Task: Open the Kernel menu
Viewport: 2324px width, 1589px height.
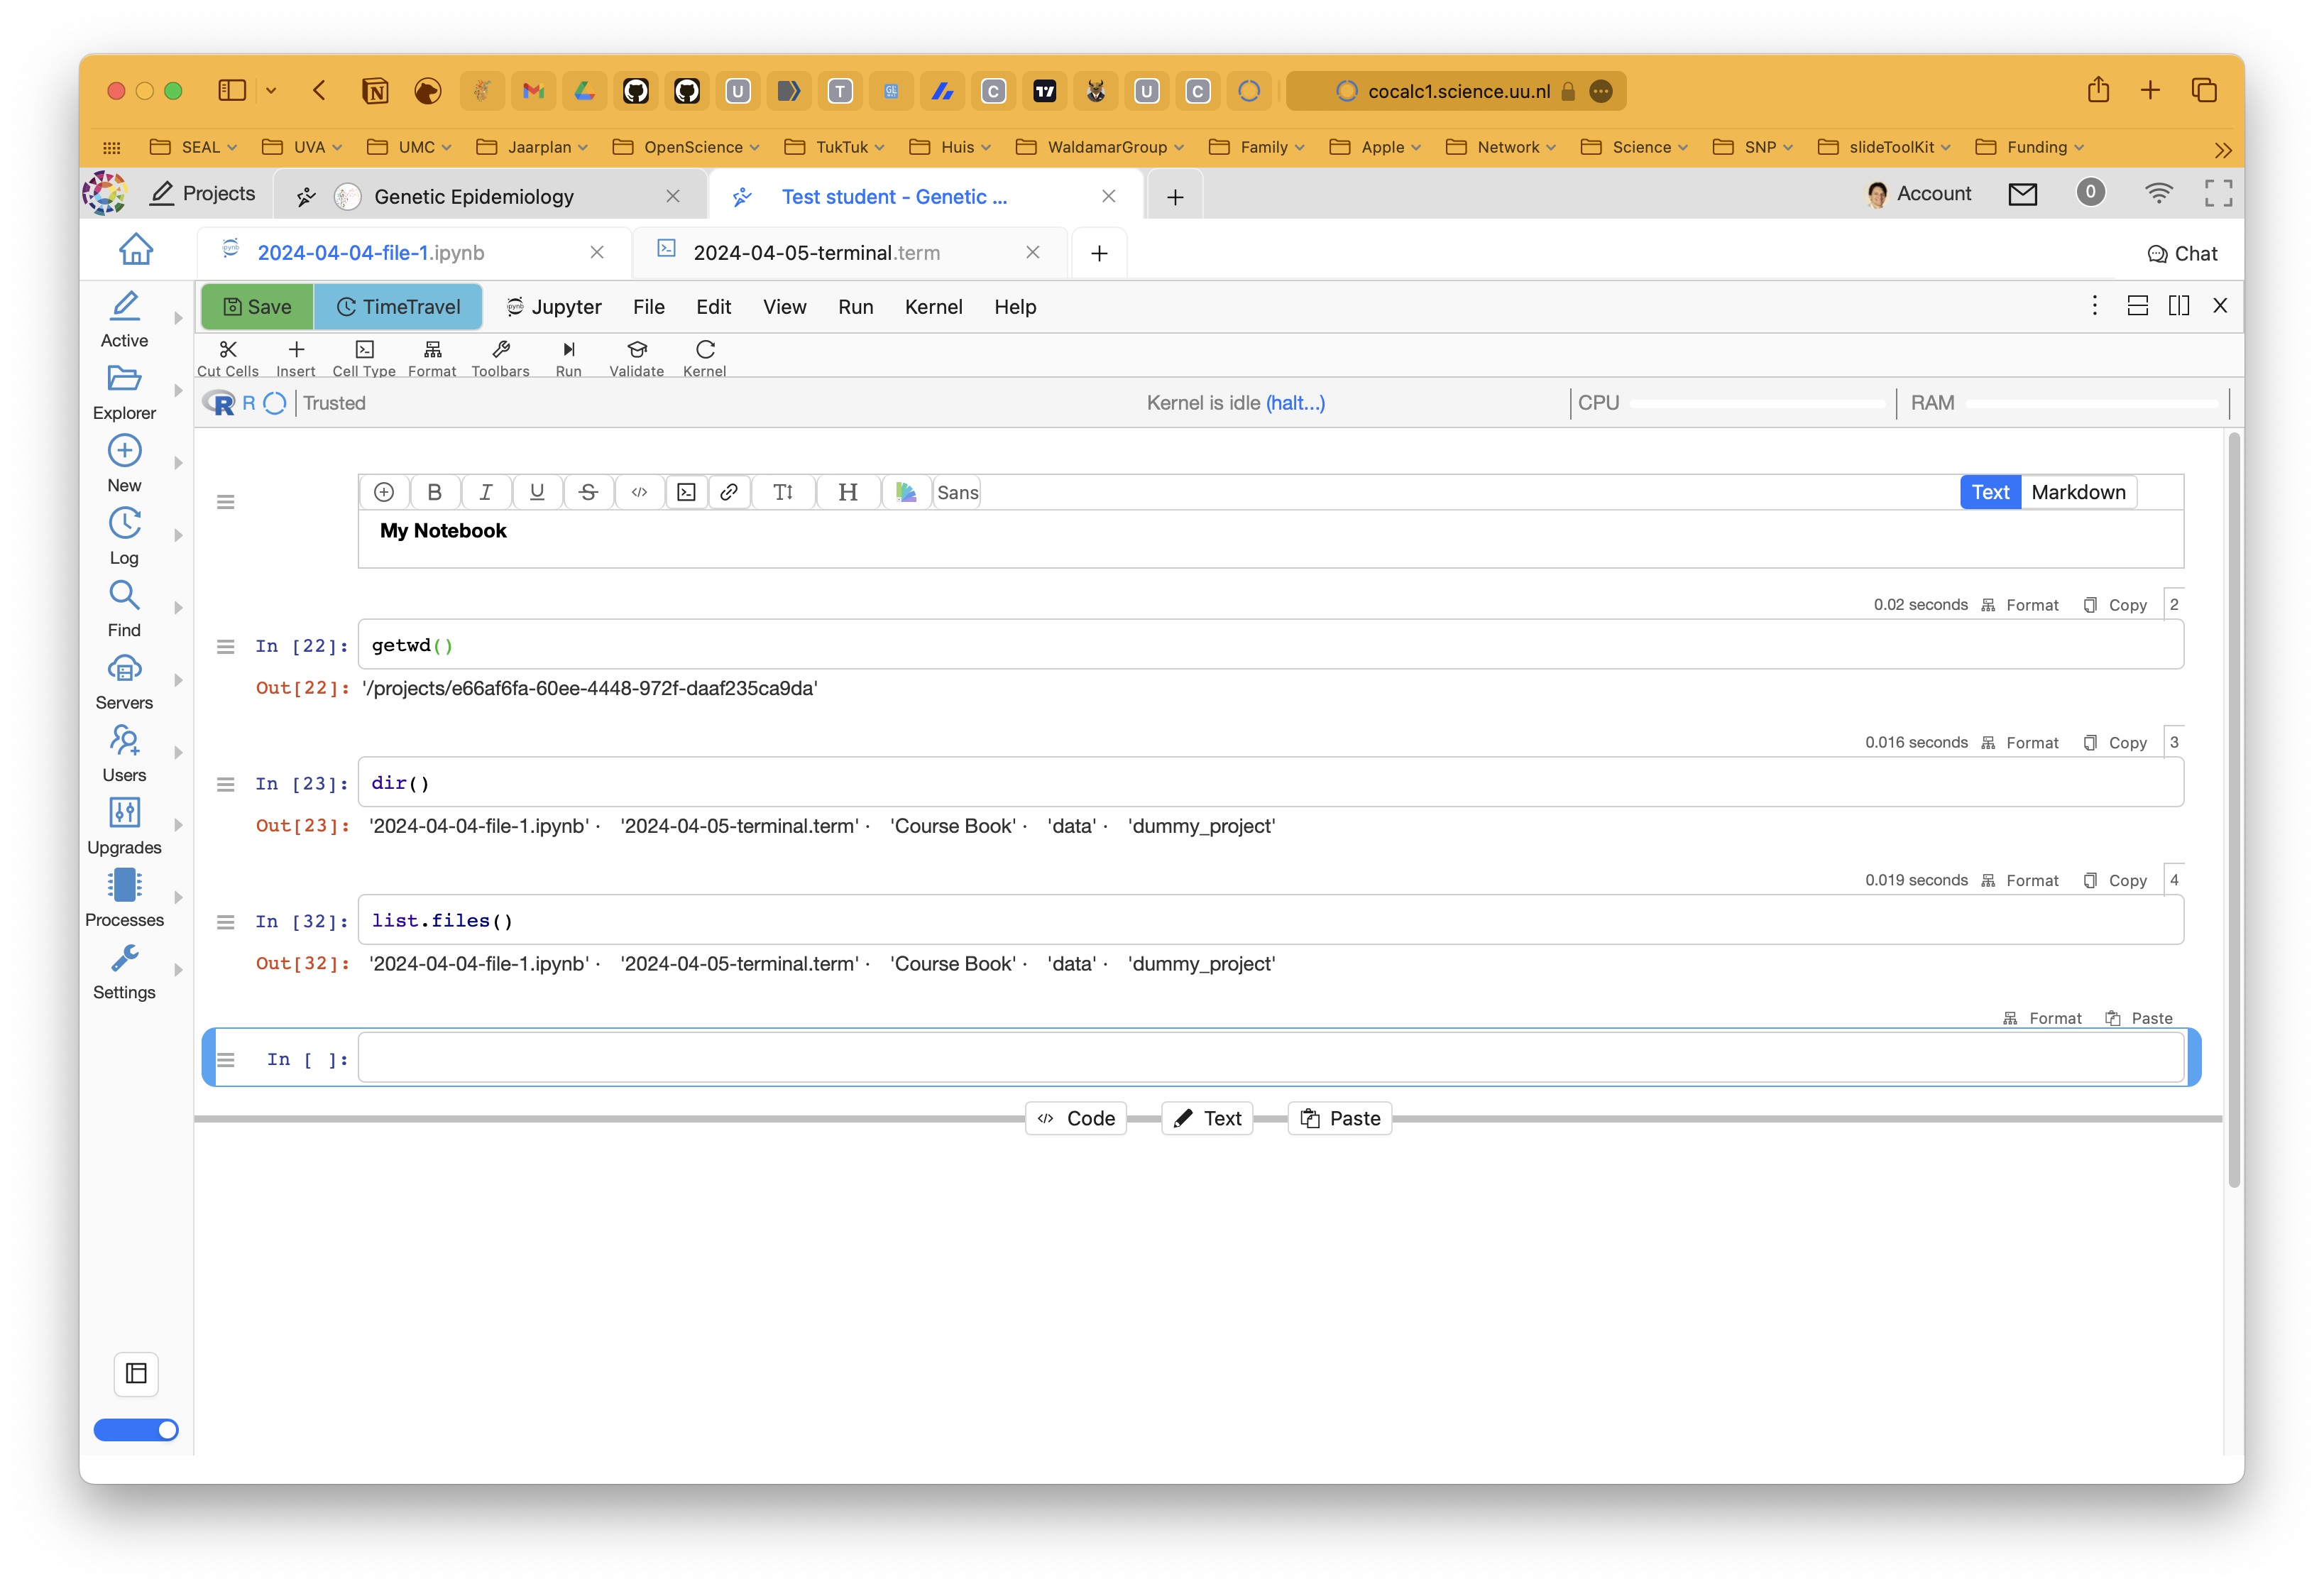Action: pyautogui.click(x=933, y=307)
